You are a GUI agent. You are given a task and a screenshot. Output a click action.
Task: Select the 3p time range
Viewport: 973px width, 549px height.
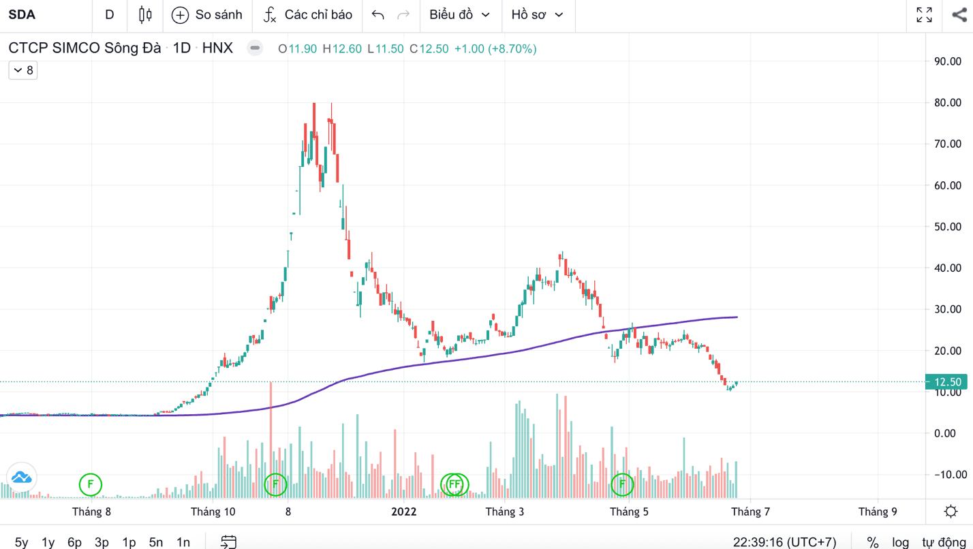[102, 542]
